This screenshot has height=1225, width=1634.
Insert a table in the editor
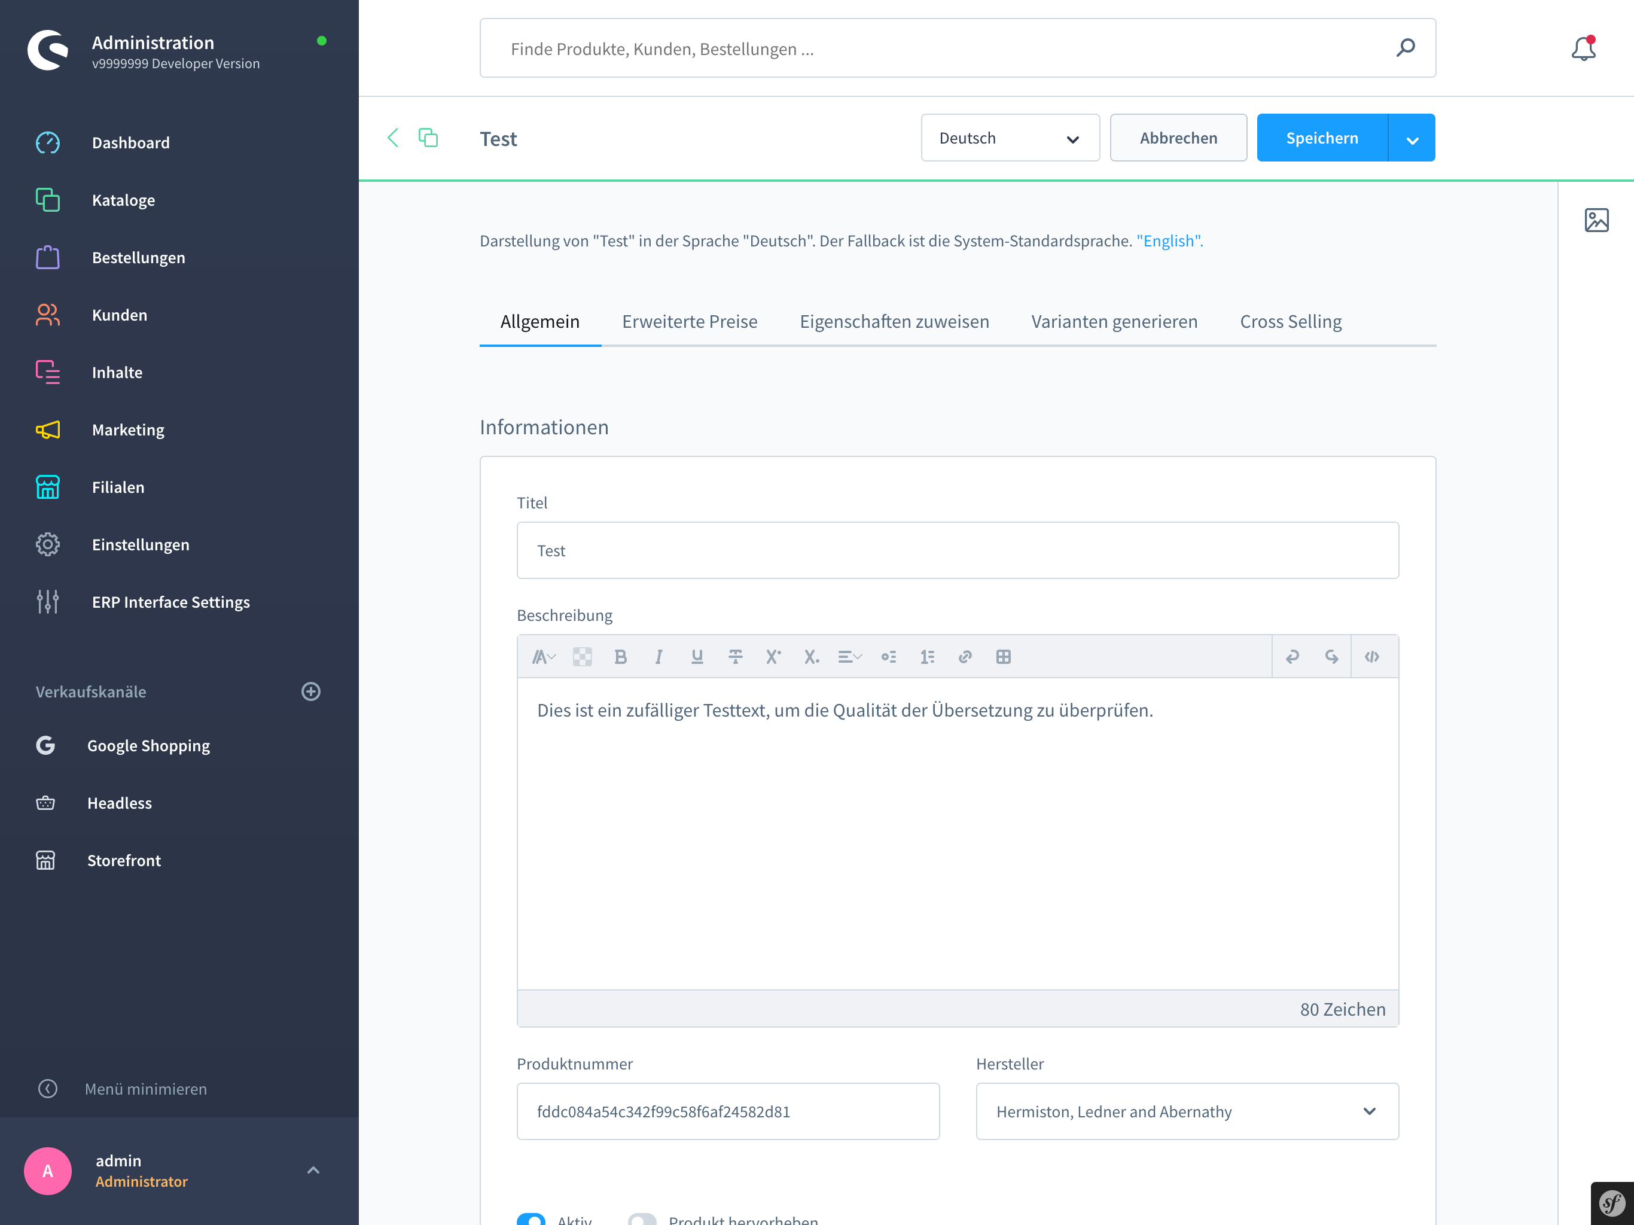[1003, 656]
